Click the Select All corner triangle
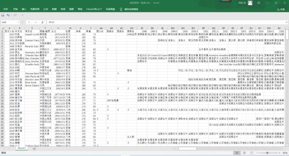289x156 pixels. [x=3, y=28]
